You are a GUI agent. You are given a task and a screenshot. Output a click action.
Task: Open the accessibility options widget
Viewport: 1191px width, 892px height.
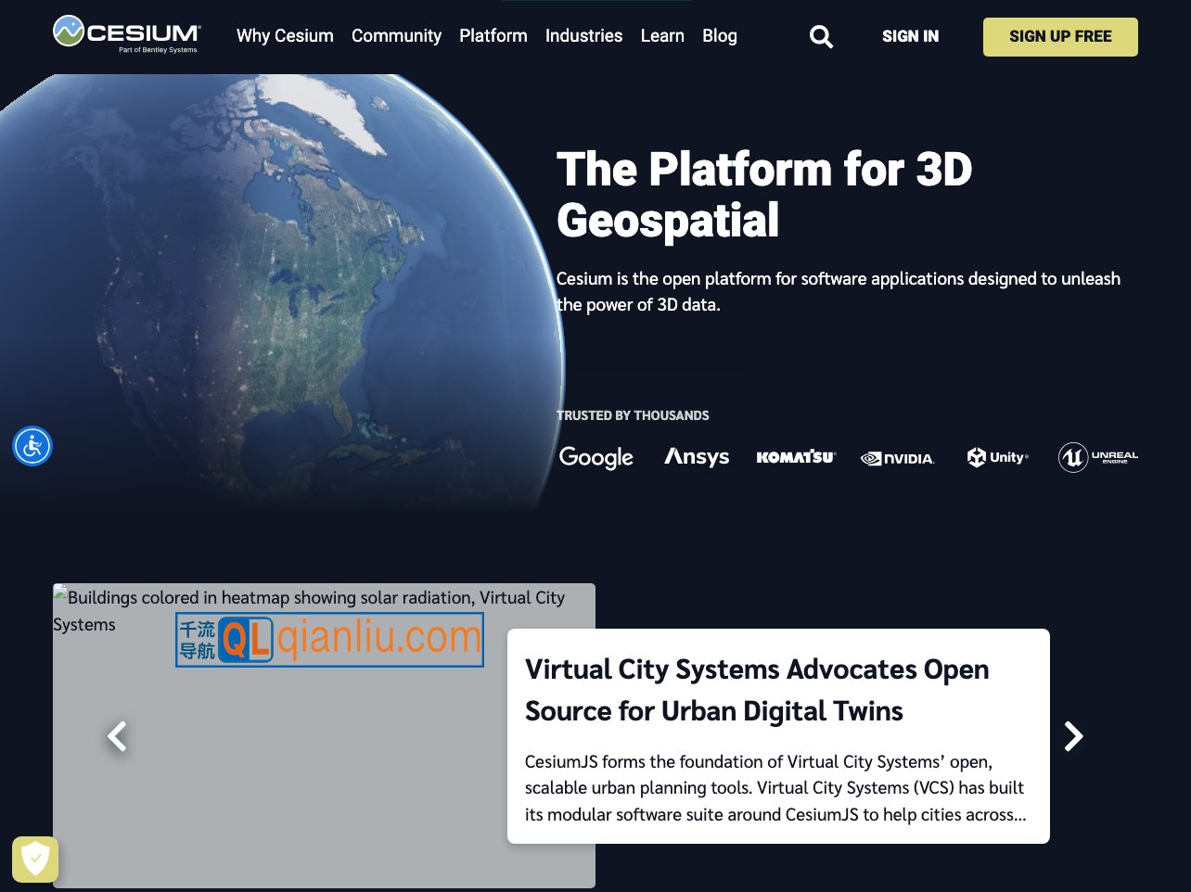coord(32,446)
